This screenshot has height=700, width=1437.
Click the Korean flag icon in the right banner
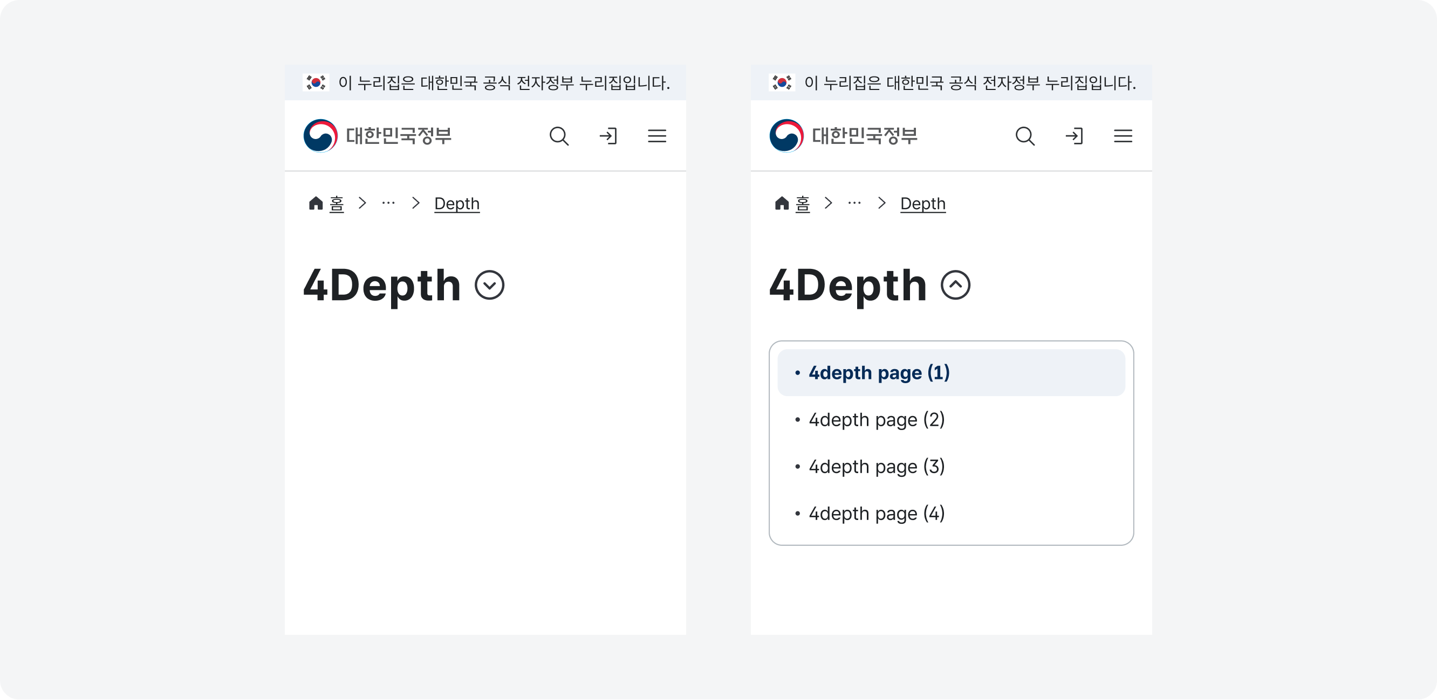tap(782, 82)
